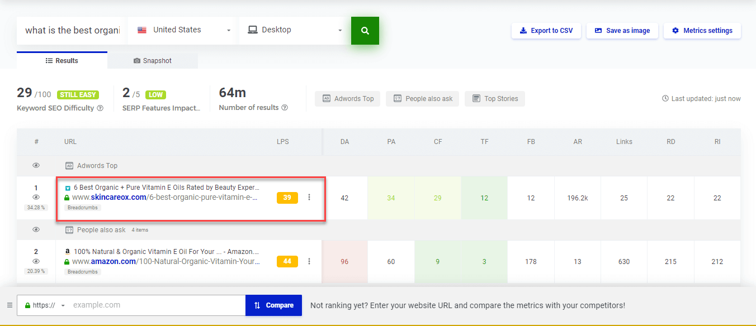Click the Number of results help icon
The height and width of the screenshot is (326, 756).
(285, 108)
